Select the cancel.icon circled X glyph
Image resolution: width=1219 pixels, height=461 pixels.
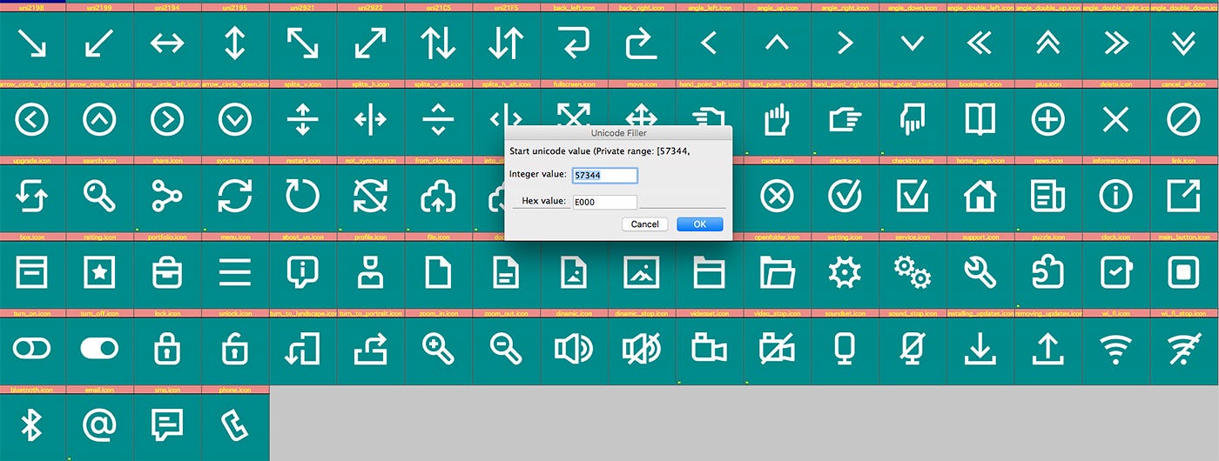click(777, 197)
